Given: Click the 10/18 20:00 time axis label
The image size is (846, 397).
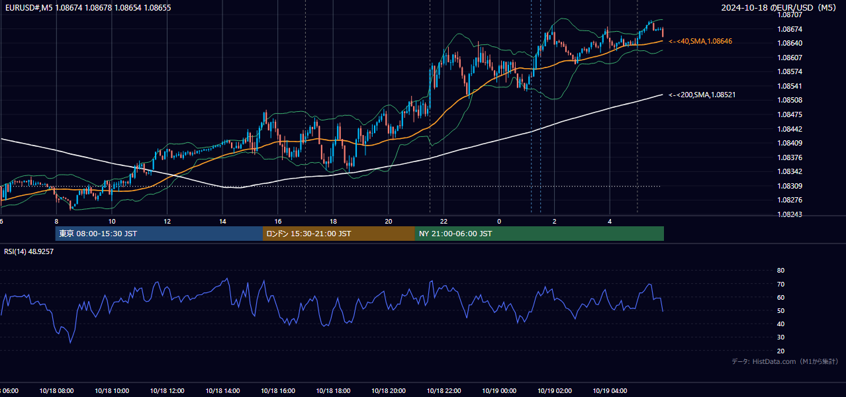Looking at the screenshot, I should coord(389,390).
